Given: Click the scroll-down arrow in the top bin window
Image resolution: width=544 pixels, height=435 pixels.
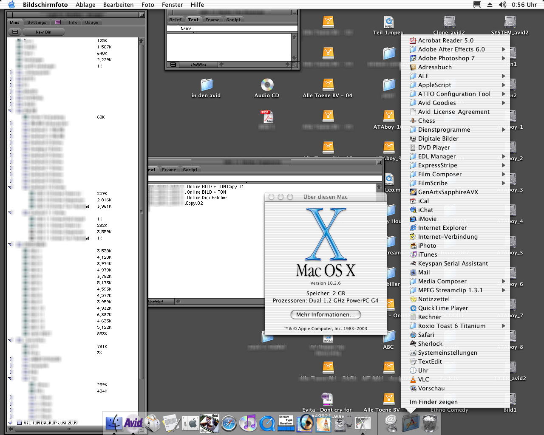Looking at the screenshot, I should (x=294, y=58).
